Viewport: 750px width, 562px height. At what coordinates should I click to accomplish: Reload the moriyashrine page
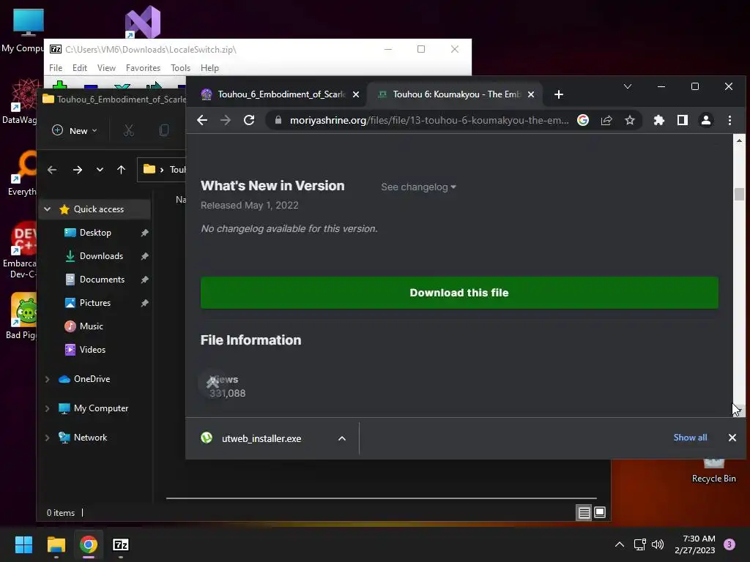[249, 120]
